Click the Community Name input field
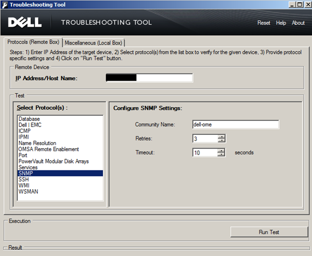The image size is (312, 256). (235, 124)
